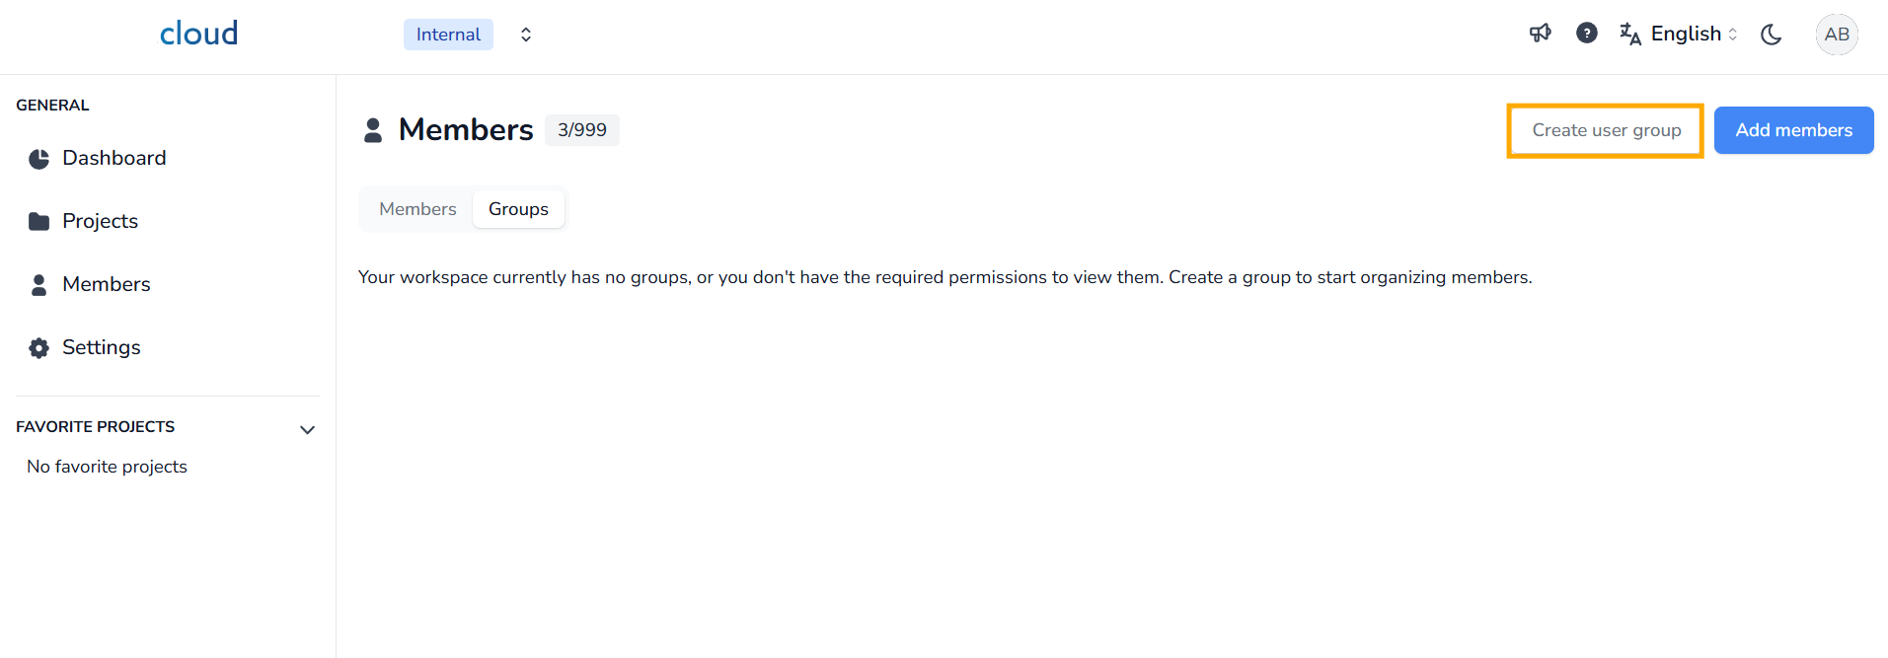This screenshot has width=1888, height=658.
Task: Click the announcements megaphone icon
Action: point(1540,34)
